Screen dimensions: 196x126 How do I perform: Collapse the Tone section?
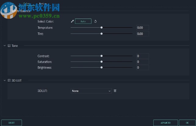point(5,46)
